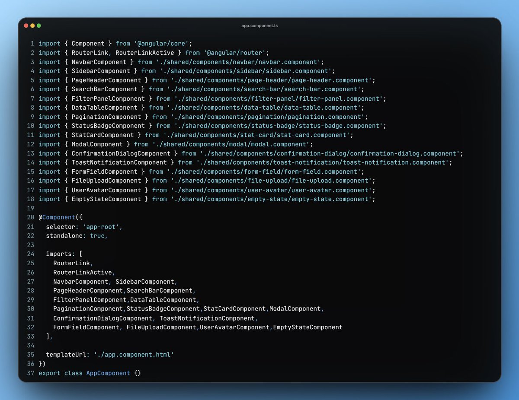This screenshot has width=519, height=400.
Task: Click FormFieldComponent on line 32
Action: pos(86,327)
